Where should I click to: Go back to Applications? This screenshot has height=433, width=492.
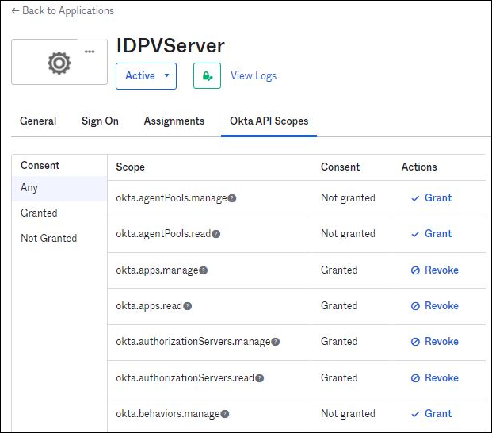point(63,10)
